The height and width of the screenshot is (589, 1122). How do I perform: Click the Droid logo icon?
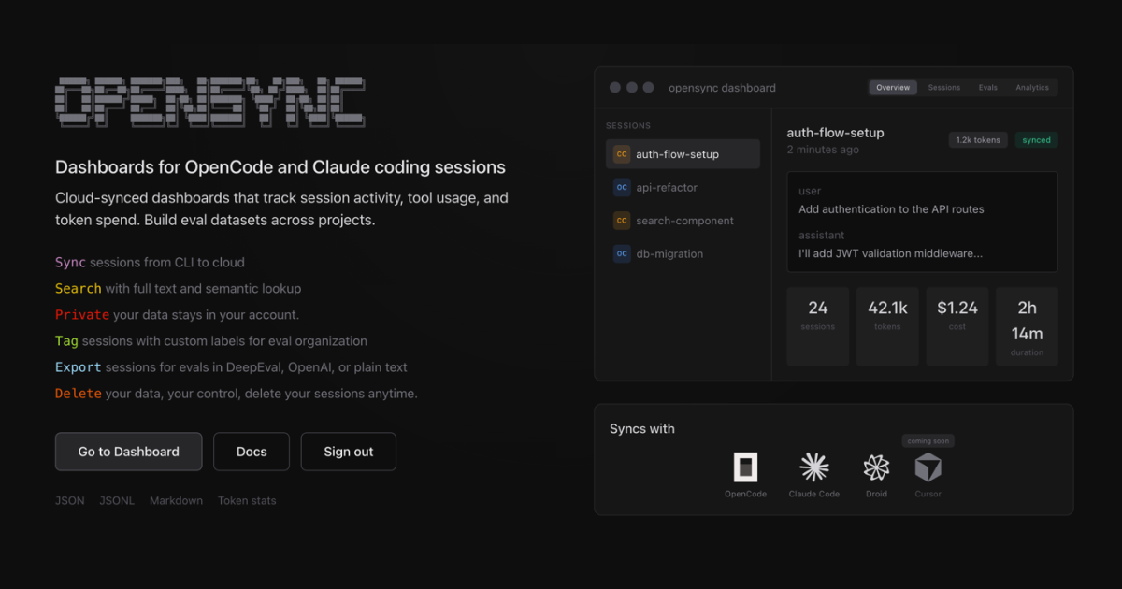point(876,467)
